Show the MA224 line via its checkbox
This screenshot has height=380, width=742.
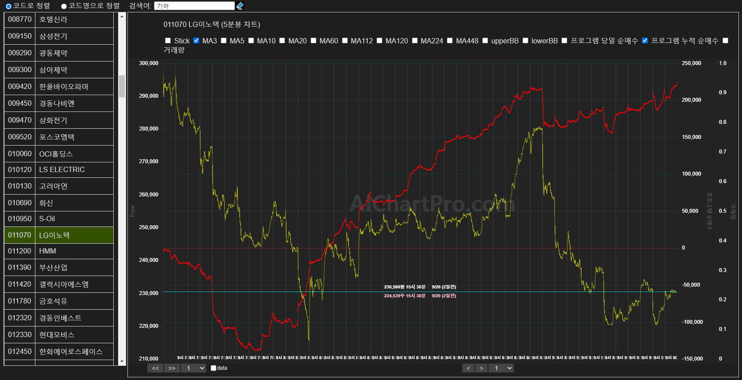[x=415, y=41]
